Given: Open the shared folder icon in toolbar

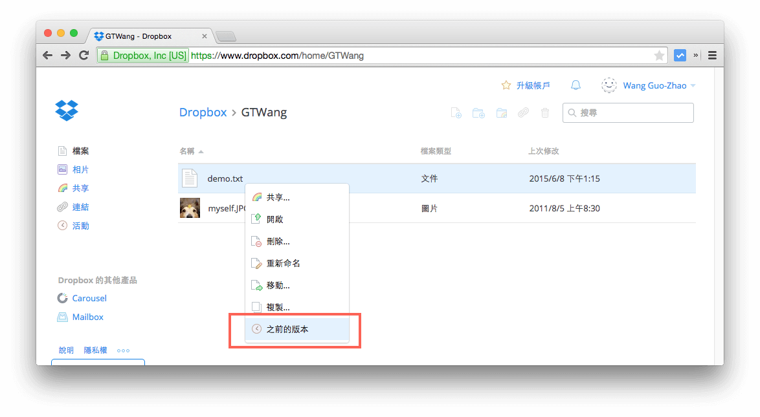Looking at the screenshot, I should (x=501, y=112).
